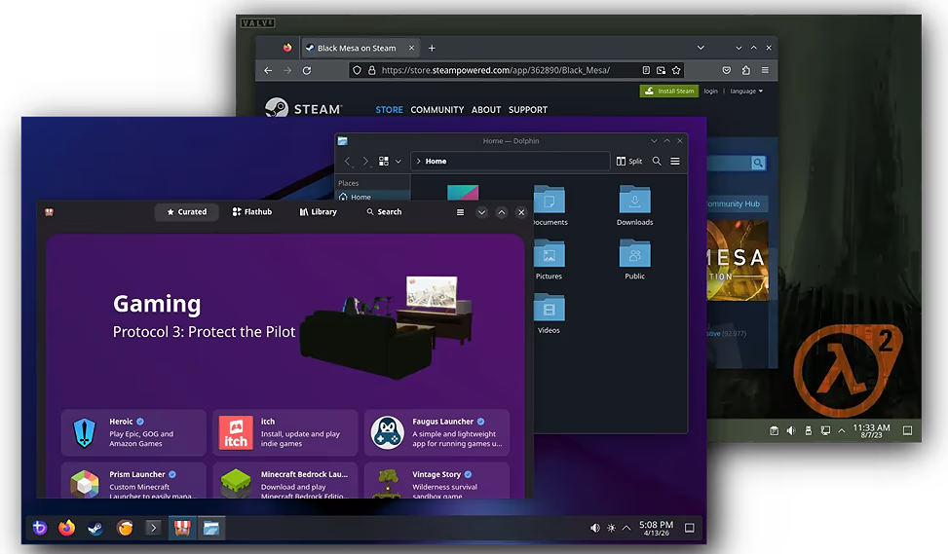
Task: Click the itch app icon
Action: [x=236, y=432]
